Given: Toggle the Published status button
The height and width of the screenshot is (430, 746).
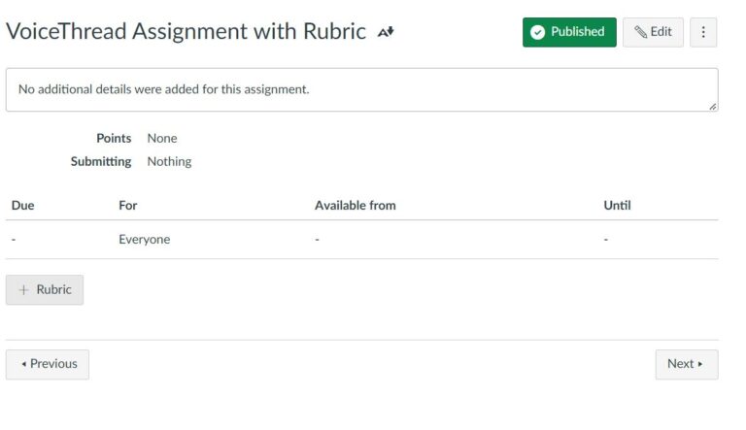Looking at the screenshot, I should point(569,32).
